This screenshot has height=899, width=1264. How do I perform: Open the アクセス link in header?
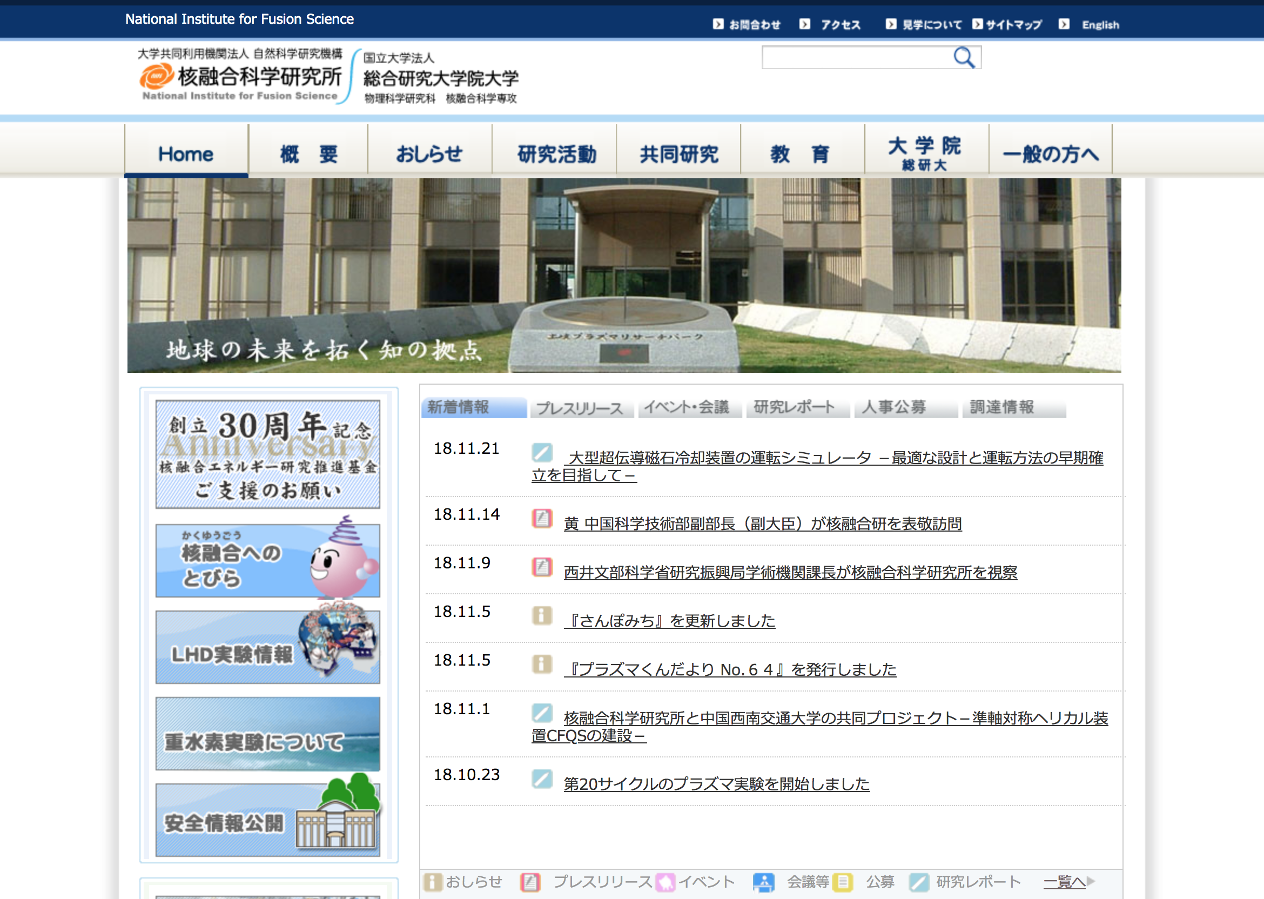(x=840, y=25)
